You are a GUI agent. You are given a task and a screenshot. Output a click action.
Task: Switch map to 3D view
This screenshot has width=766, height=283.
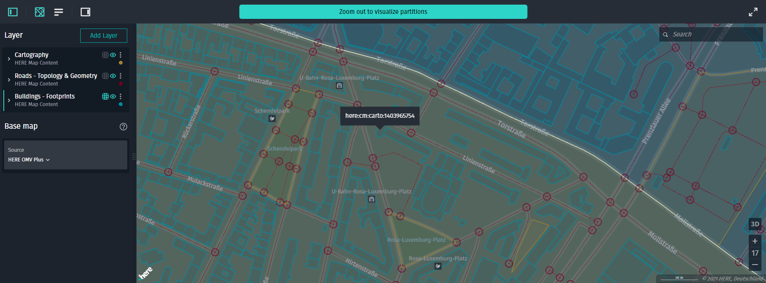point(755,224)
